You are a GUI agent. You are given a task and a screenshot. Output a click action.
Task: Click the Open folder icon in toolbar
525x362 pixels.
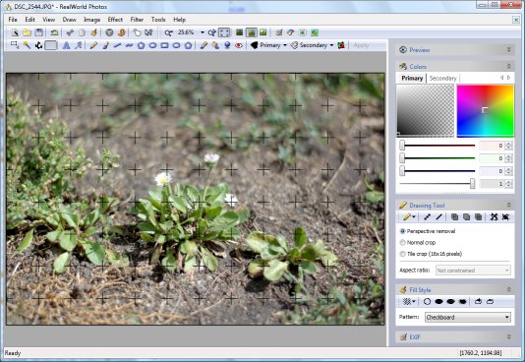coord(28,32)
